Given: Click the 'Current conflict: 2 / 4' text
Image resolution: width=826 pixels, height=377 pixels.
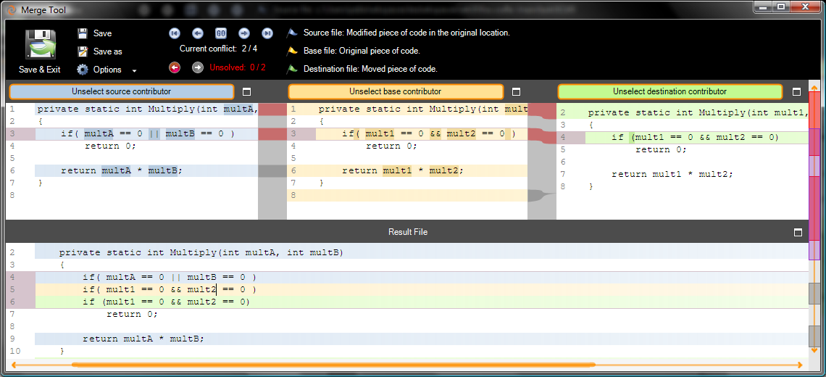Looking at the screenshot, I should pos(219,49).
